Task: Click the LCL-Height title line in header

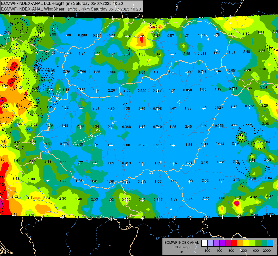Action: point(62,3)
